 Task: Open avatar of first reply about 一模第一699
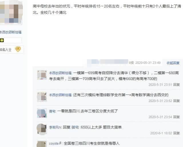[x=42, y=75]
